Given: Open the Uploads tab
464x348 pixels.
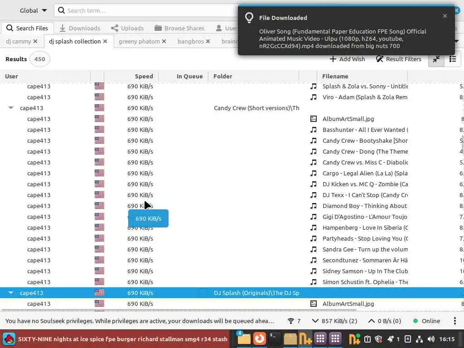Looking at the screenshot, I should [x=127, y=28].
